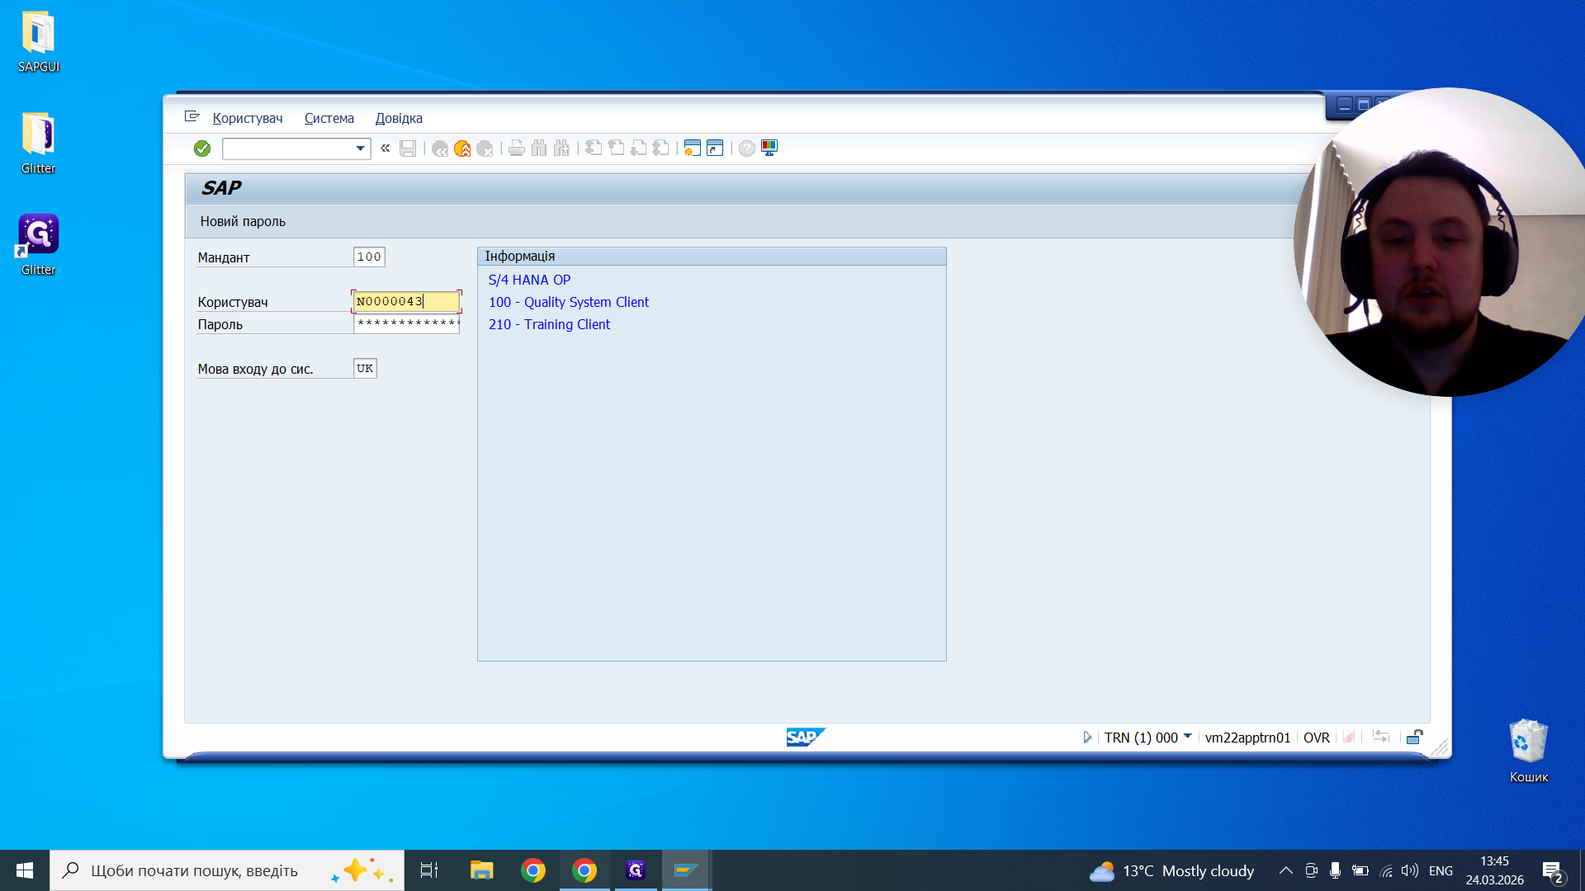This screenshot has width=1585, height=891.
Task: Click the Мова входу language field UK
Action: pyautogui.click(x=365, y=369)
